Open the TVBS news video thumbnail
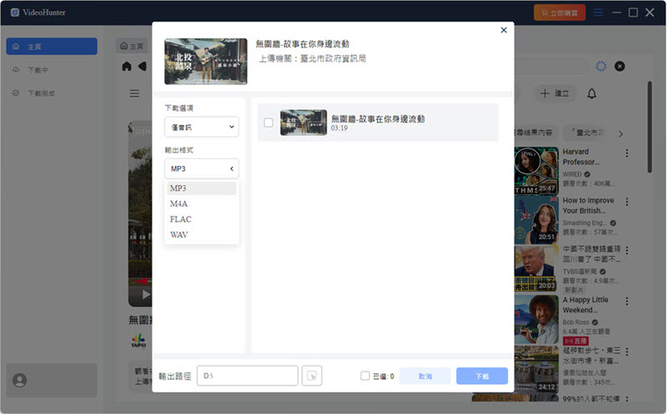 536,268
